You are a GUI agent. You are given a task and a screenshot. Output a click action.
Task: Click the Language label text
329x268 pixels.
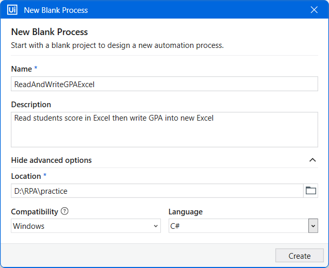[186, 212]
